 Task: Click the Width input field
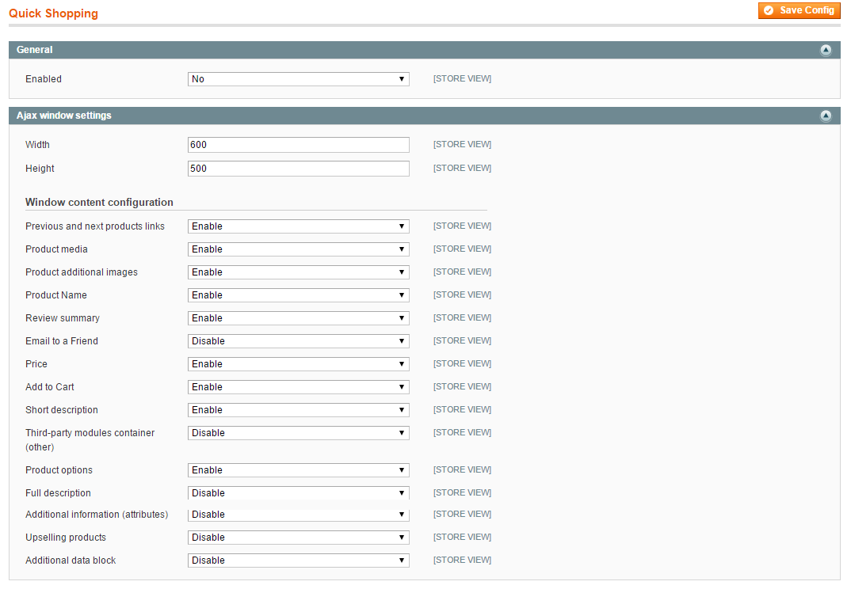pos(299,145)
